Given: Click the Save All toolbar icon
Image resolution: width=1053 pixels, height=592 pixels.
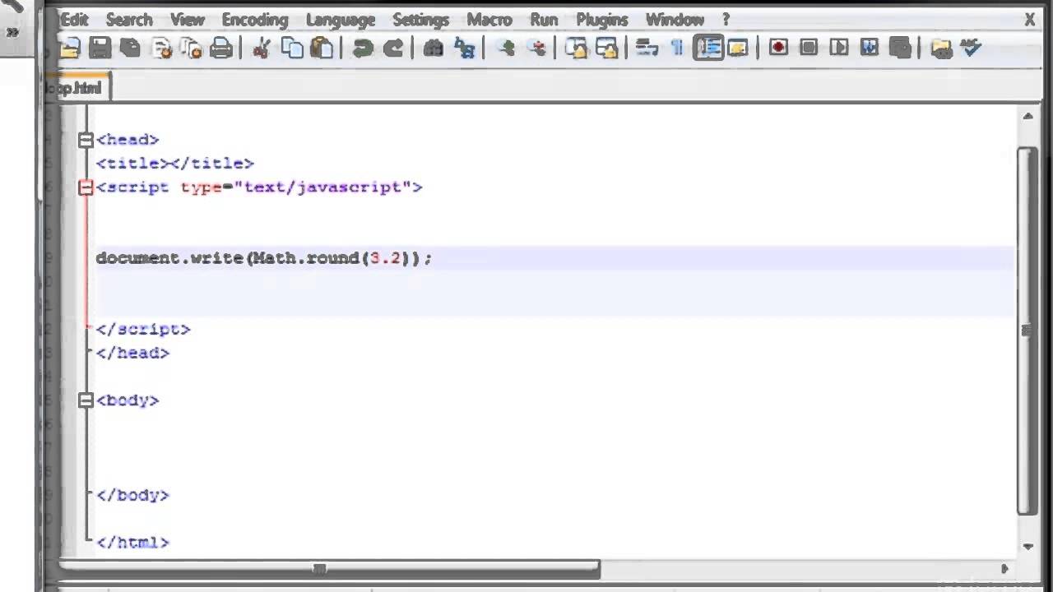Looking at the screenshot, I should [130, 48].
